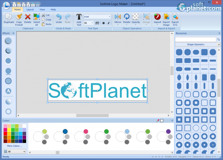Open More Colors dialog
The width and height of the screenshot is (223, 160).
point(14,146)
